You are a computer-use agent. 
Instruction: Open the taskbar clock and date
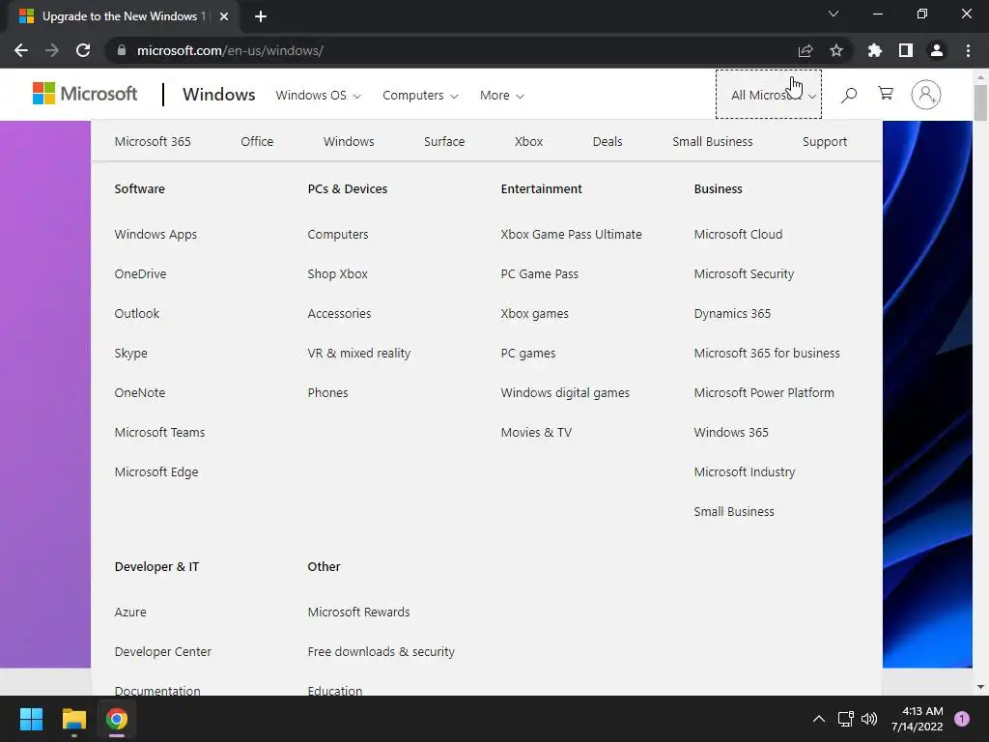(918, 719)
